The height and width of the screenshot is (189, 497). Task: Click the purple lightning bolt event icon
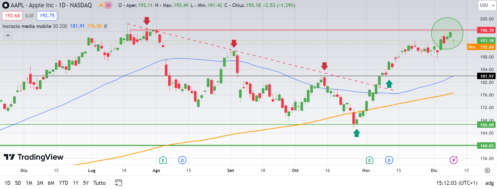point(454,160)
